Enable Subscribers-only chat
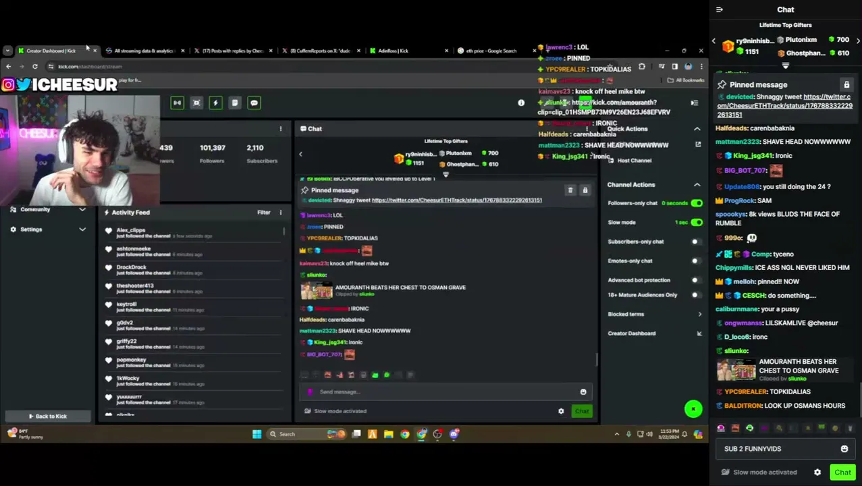Viewport: 862px width, 486px height. point(697,242)
